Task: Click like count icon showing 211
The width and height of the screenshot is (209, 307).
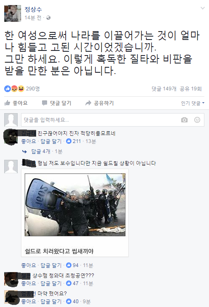Action: (x=69, y=141)
